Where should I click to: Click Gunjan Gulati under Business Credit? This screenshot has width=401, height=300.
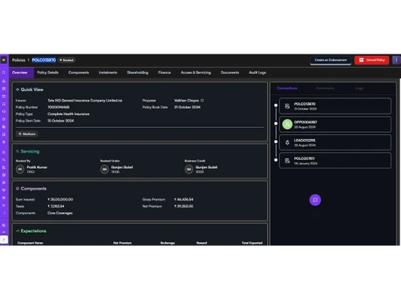pyautogui.click(x=206, y=167)
